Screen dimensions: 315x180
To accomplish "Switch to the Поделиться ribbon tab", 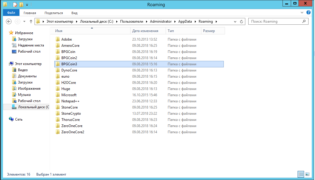I will (54, 13).
